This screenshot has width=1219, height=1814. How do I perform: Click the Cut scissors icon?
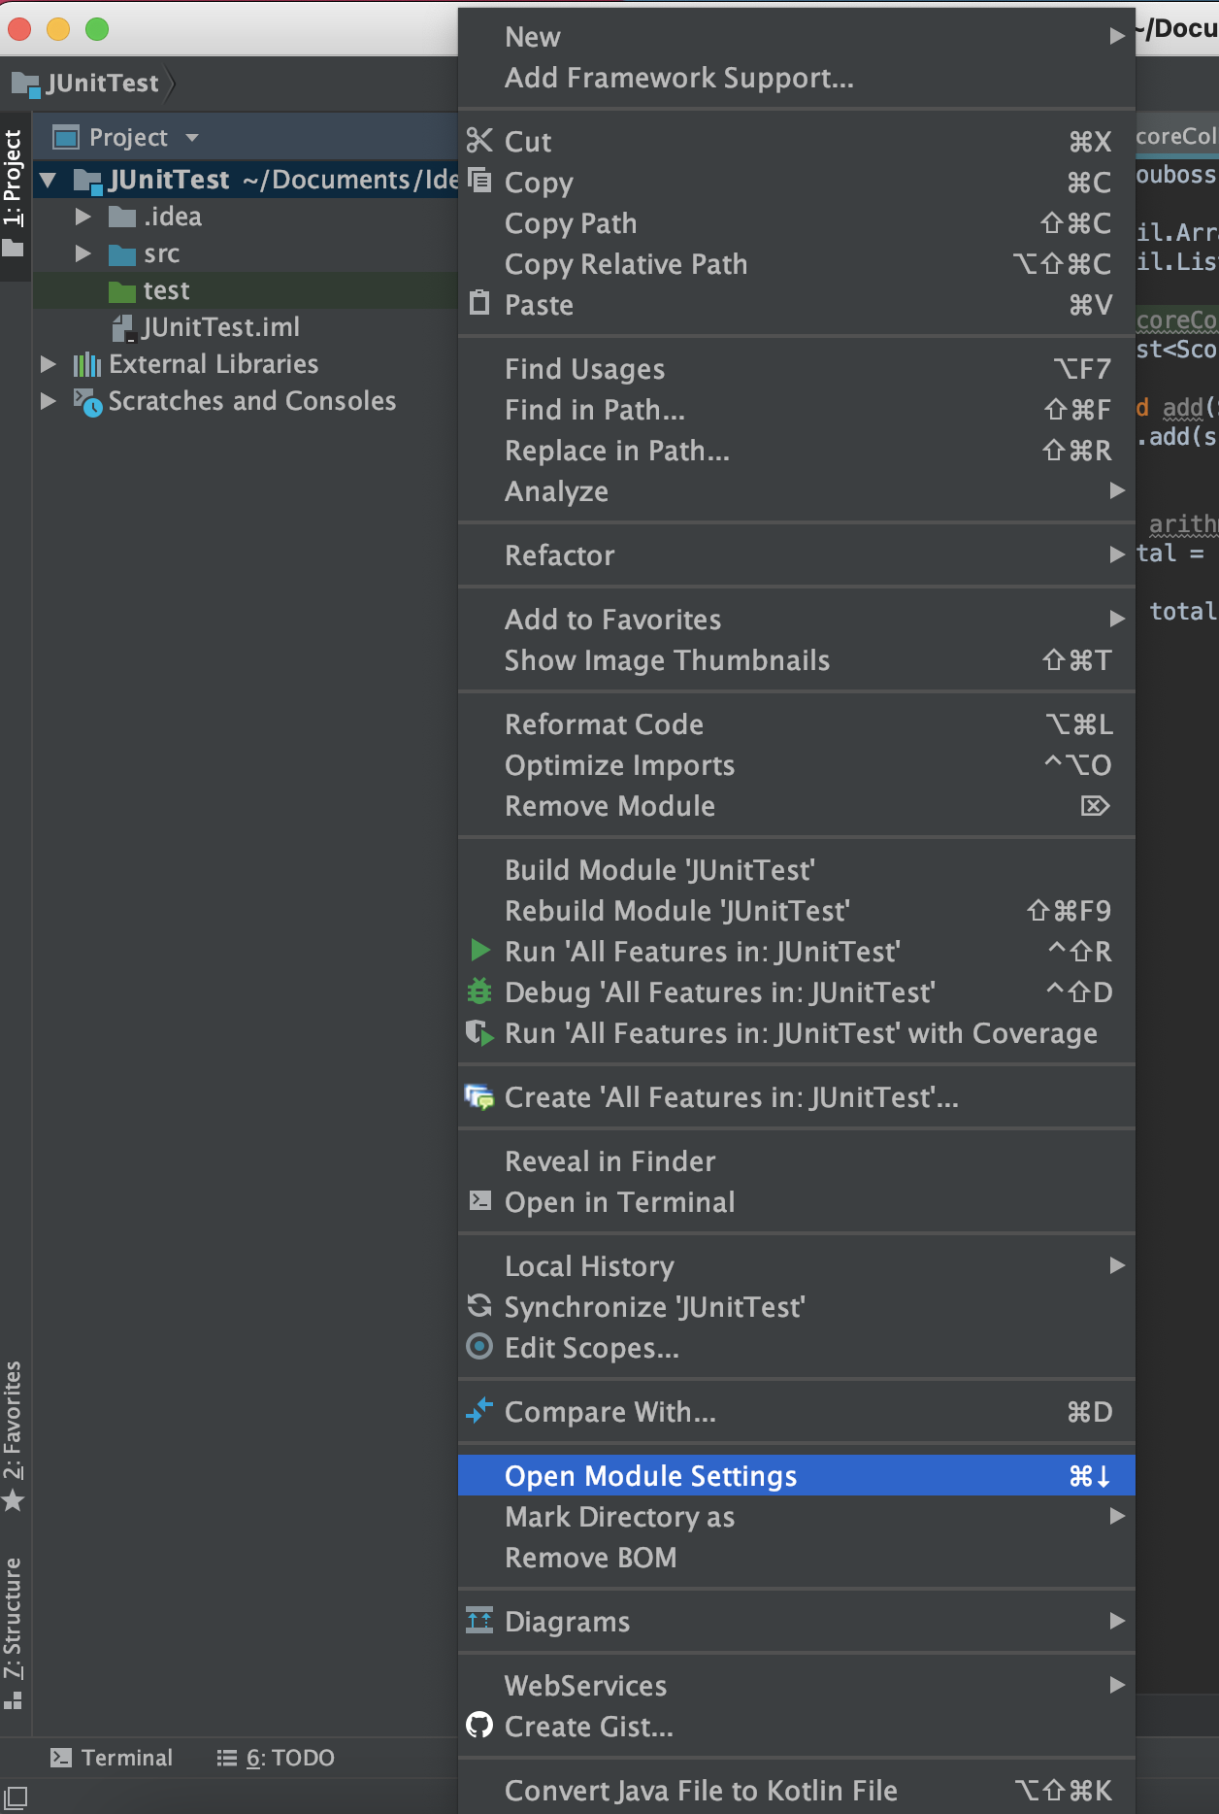coord(479,141)
